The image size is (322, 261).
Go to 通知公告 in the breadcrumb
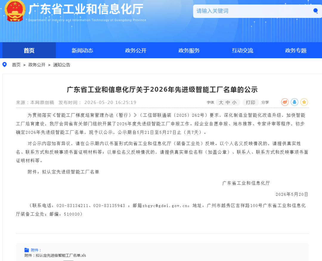[x=62, y=65]
